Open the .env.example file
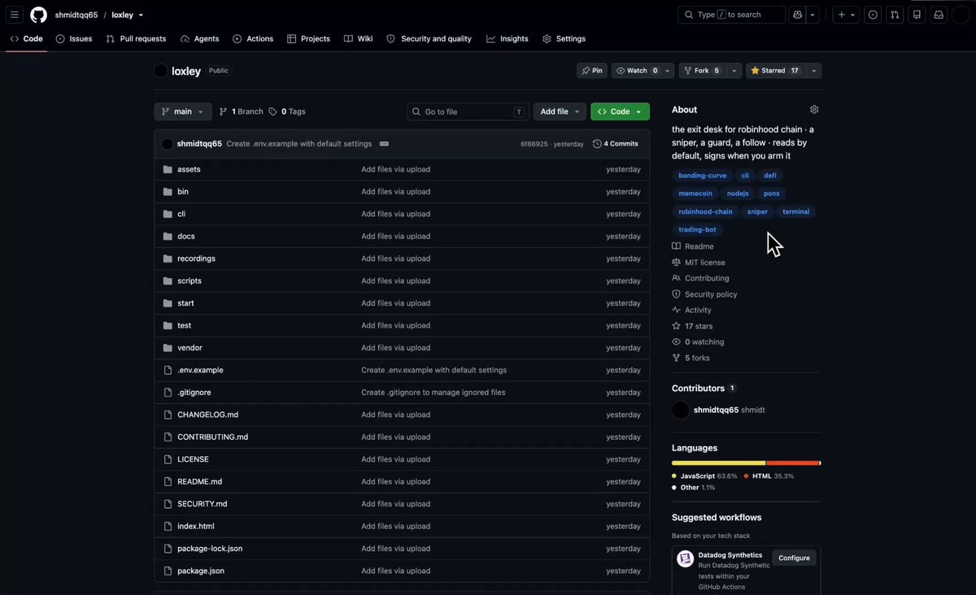The height and width of the screenshot is (595, 976). [x=200, y=370]
